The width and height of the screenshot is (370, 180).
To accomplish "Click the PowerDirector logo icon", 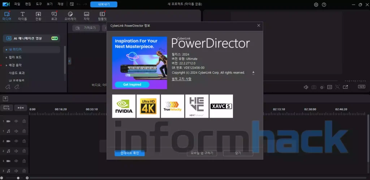I will point(6,4).
